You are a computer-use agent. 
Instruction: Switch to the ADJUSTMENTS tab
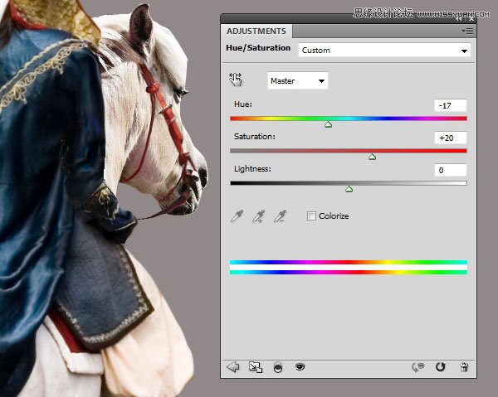click(x=256, y=31)
